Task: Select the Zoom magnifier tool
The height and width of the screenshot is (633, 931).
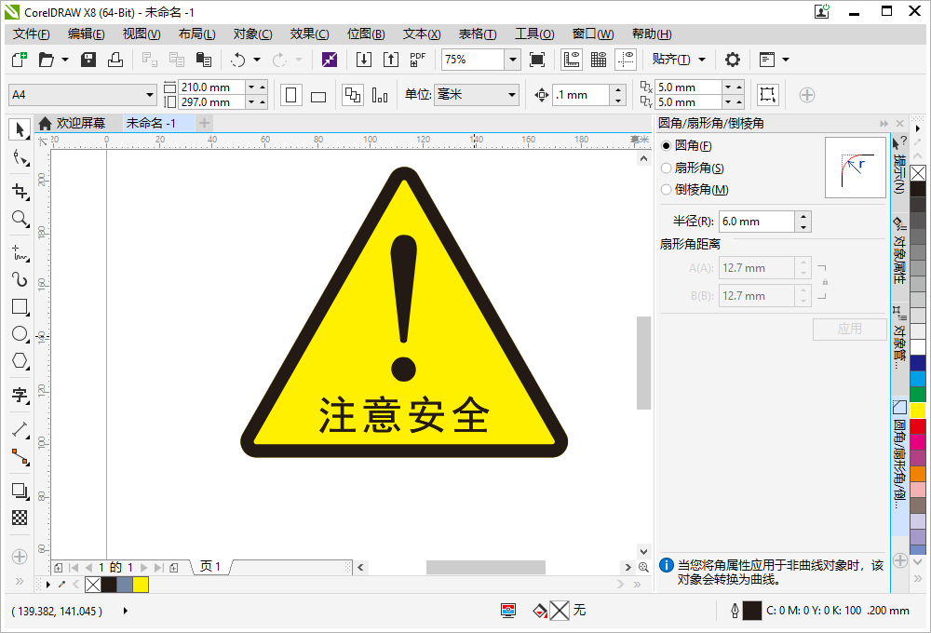Action: tap(20, 219)
